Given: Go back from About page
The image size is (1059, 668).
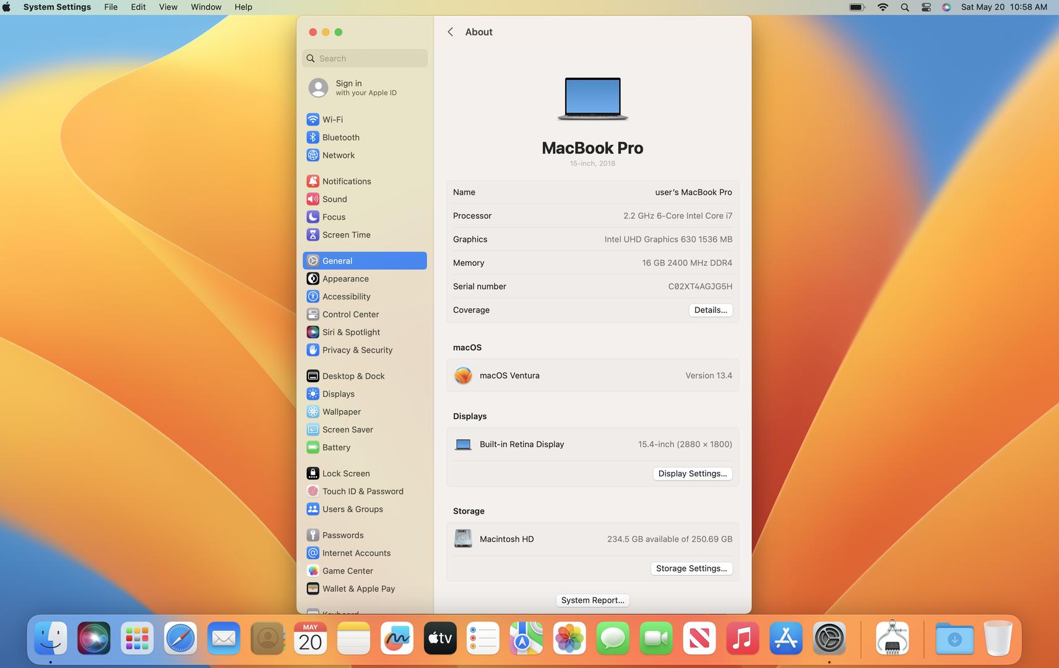Looking at the screenshot, I should 451,32.
